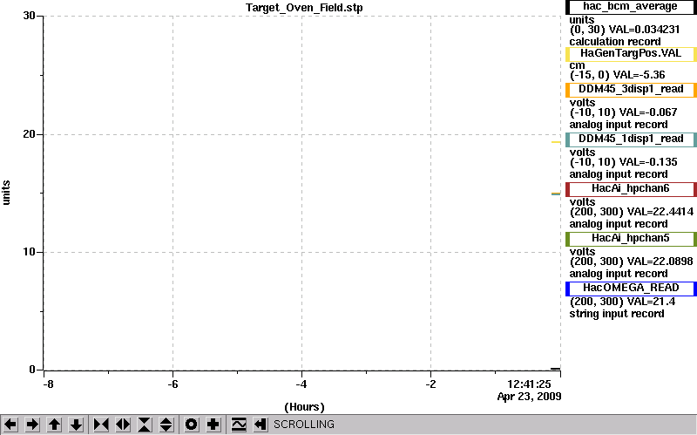Click the 'calculation record' text
The width and height of the screenshot is (697, 435).
(x=615, y=42)
